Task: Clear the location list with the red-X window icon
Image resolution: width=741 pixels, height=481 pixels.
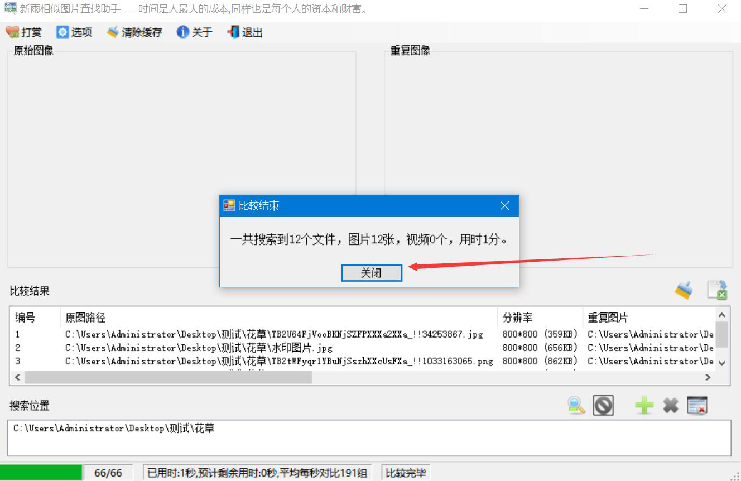Action: 697,406
